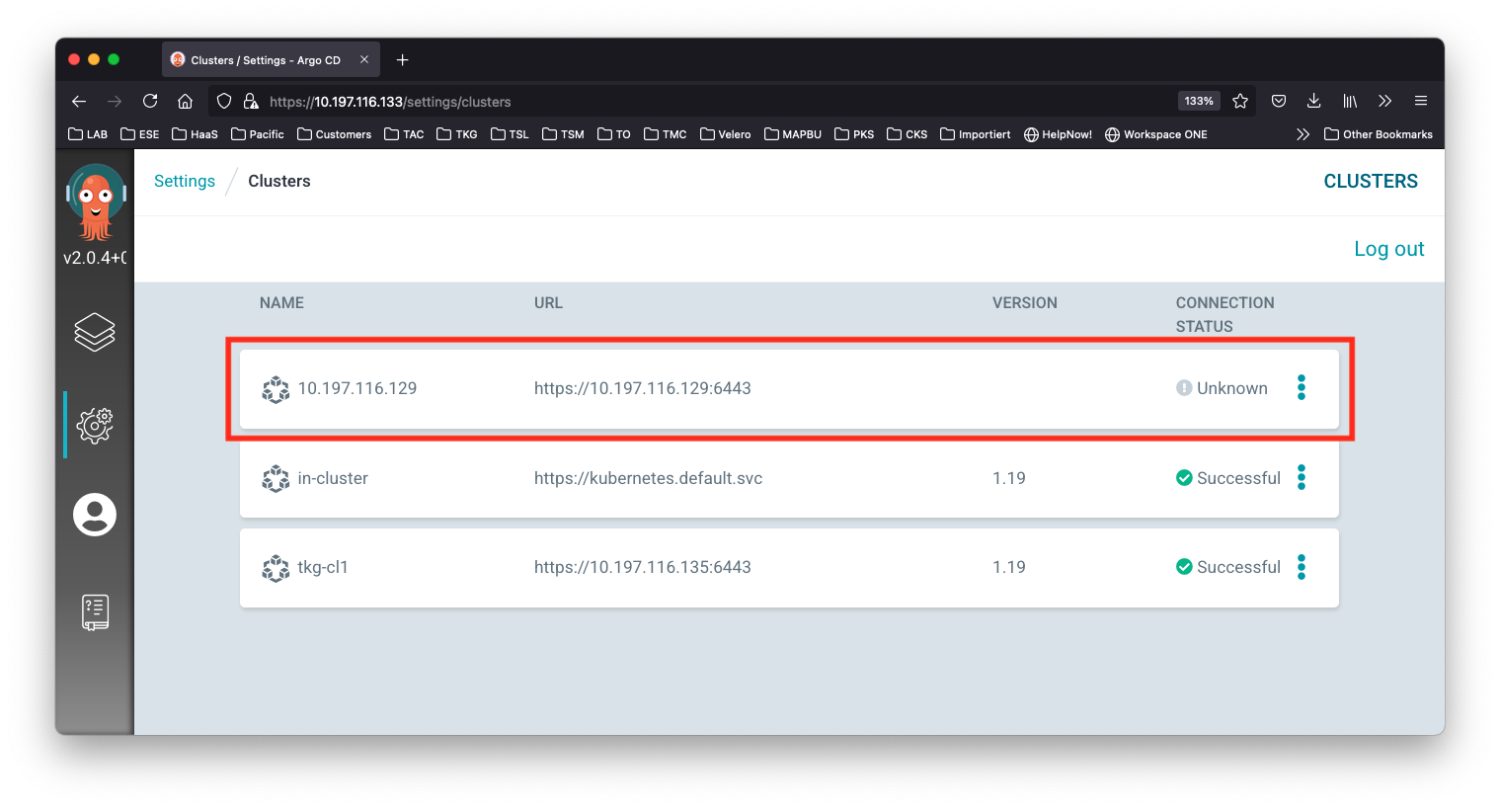Click the Log out link

(1388, 248)
